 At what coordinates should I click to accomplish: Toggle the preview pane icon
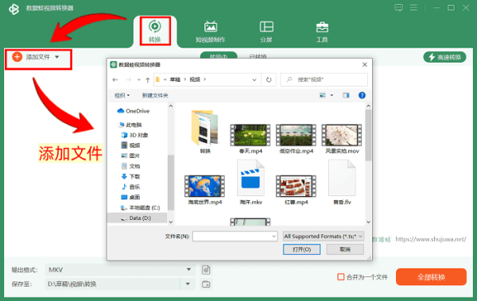point(346,95)
